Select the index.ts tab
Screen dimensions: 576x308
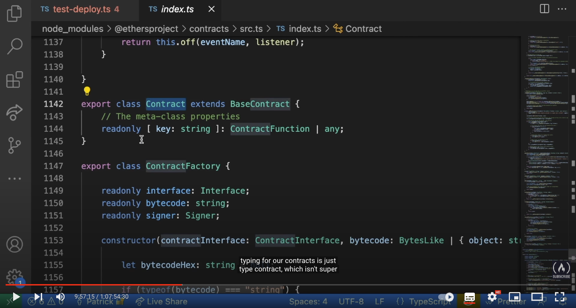(177, 9)
